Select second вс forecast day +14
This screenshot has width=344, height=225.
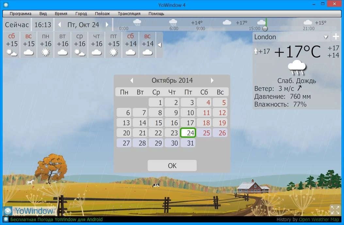tap(147, 45)
